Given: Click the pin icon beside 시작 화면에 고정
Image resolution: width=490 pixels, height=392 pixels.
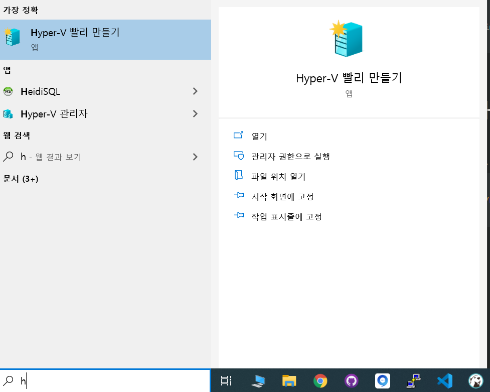Looking at the screenshot, I should [x=239, y=195].
